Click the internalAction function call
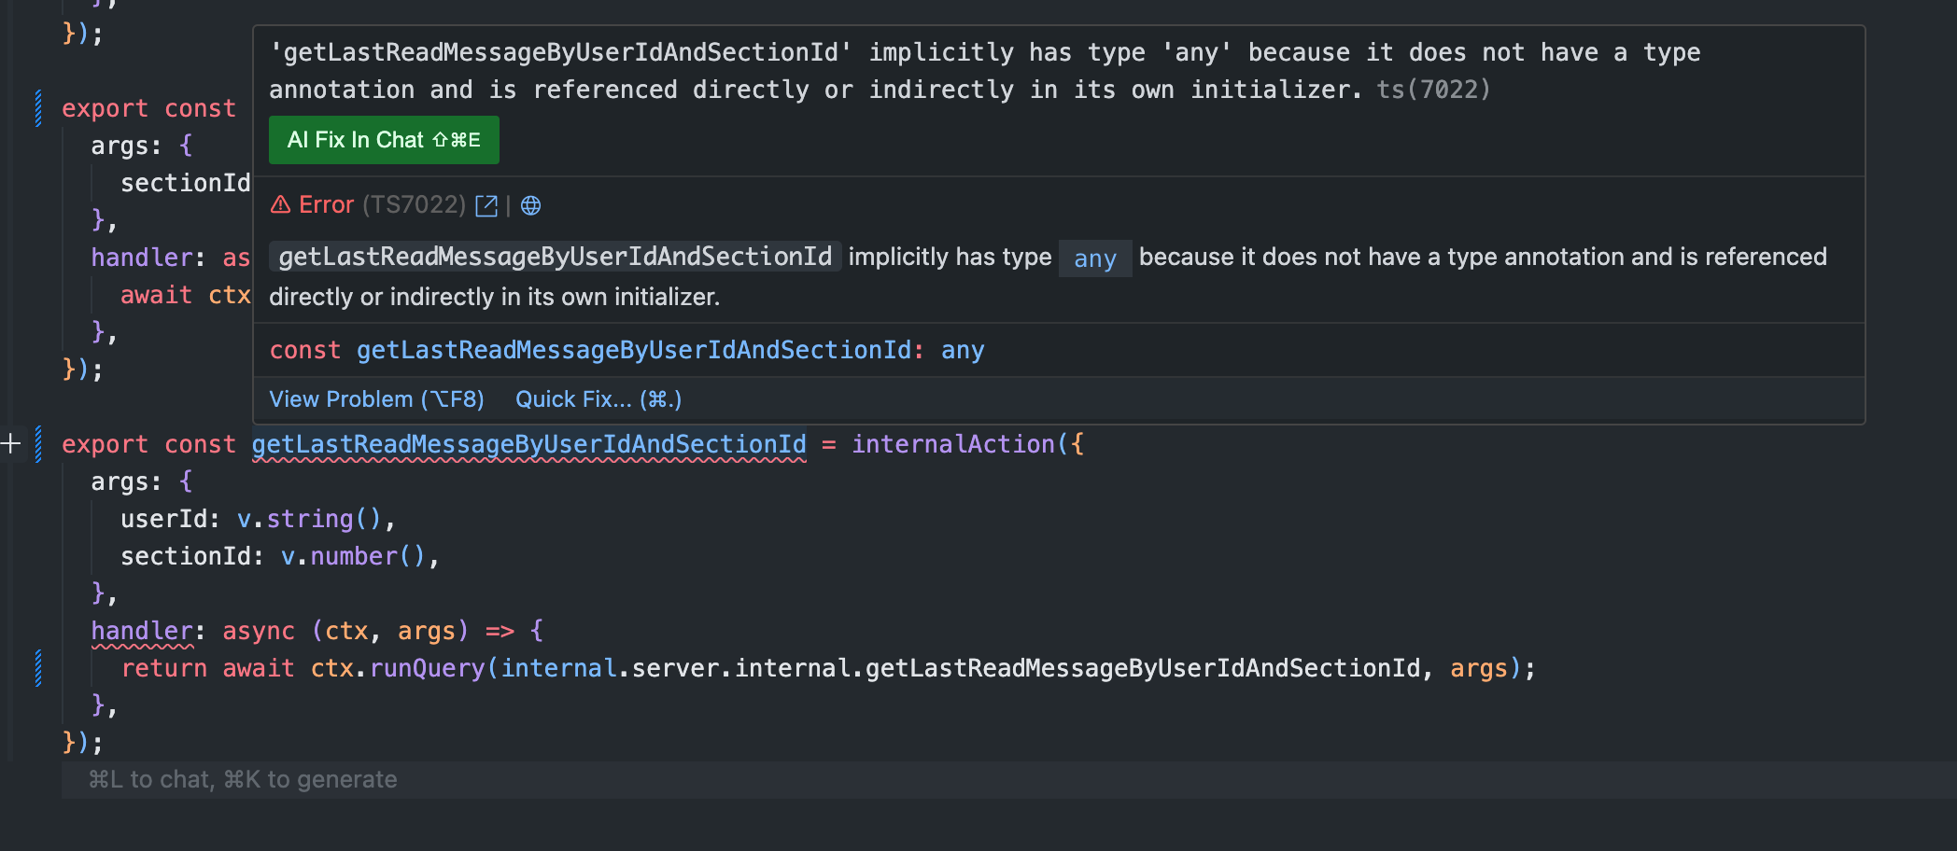This screenshot has height=851, width=1957. point(952,444)
